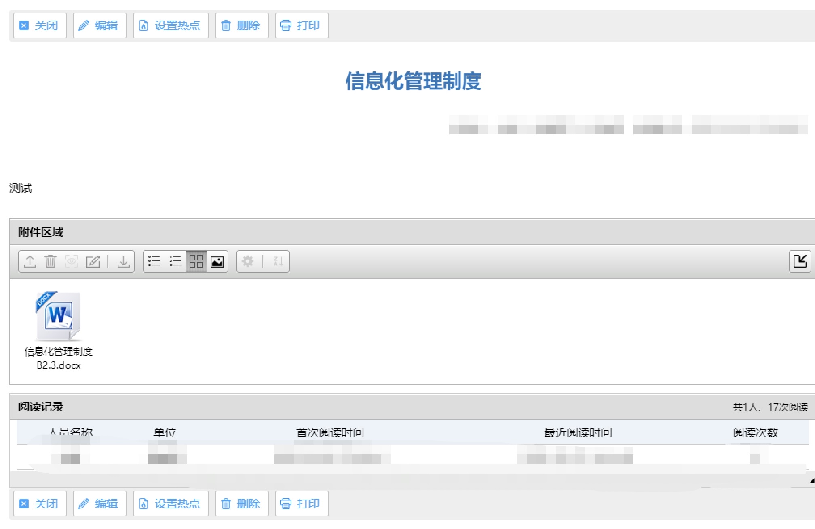Click the edit attachment pencil icon

[93, 261]
